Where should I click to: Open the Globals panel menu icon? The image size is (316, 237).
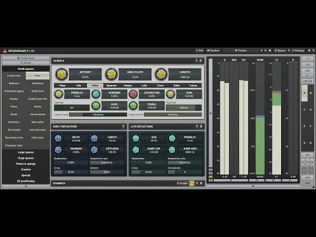201,61
